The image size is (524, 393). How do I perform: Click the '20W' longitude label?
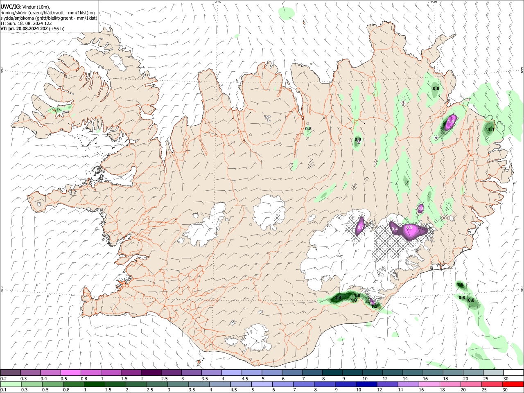tap(218, 2)
